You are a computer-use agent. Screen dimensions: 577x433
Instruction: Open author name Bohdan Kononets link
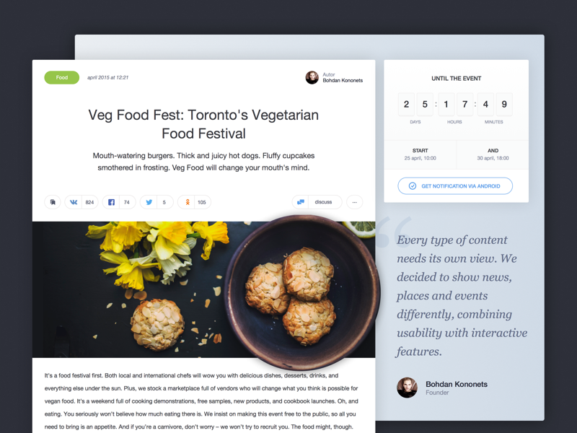click(343, 80)
